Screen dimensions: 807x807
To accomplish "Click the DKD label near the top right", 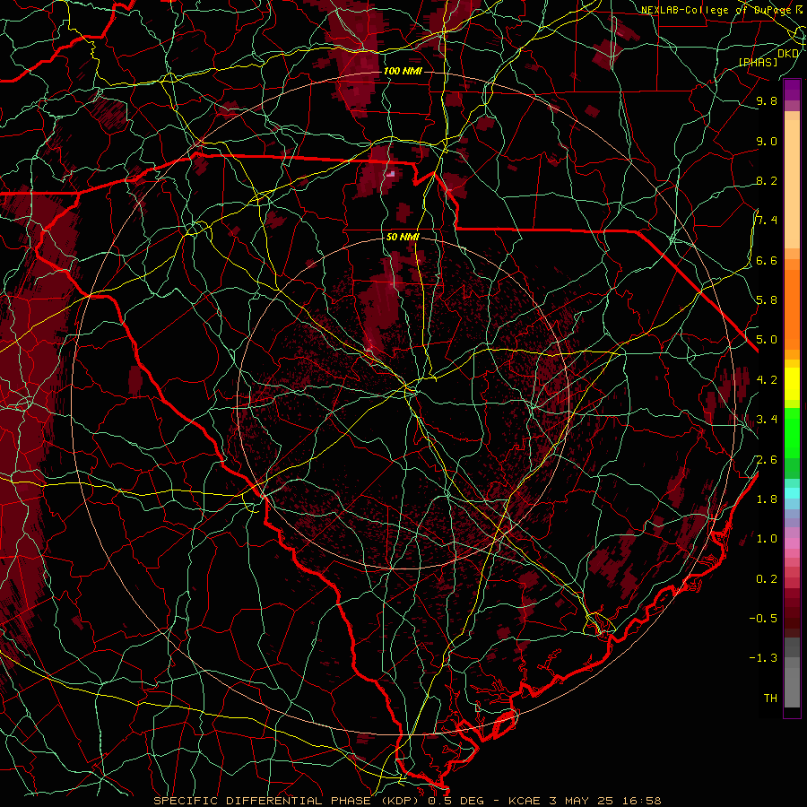I will [787, 53].
